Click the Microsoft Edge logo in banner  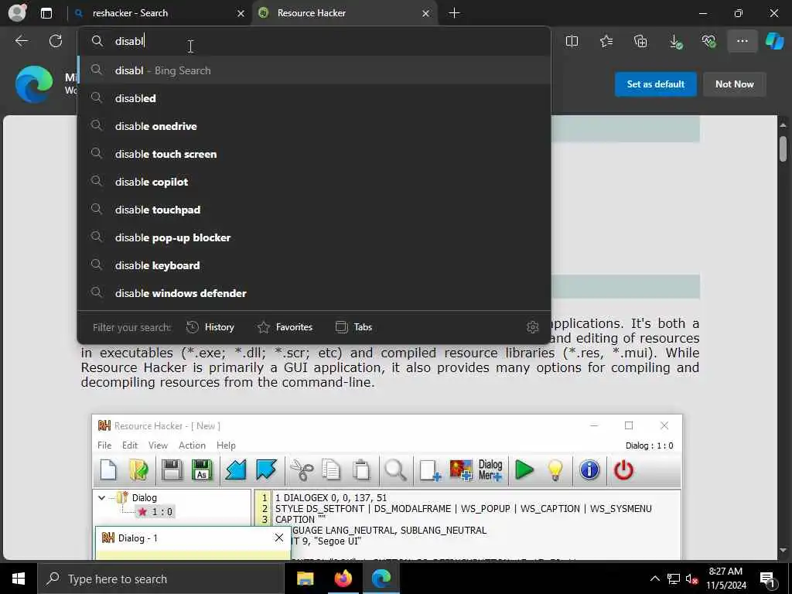click(34, 84)
